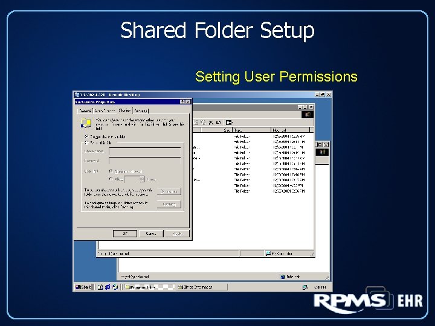Switch to the Web Sharing tab
This screenshot has height=326, width=435.
[105, 111]
